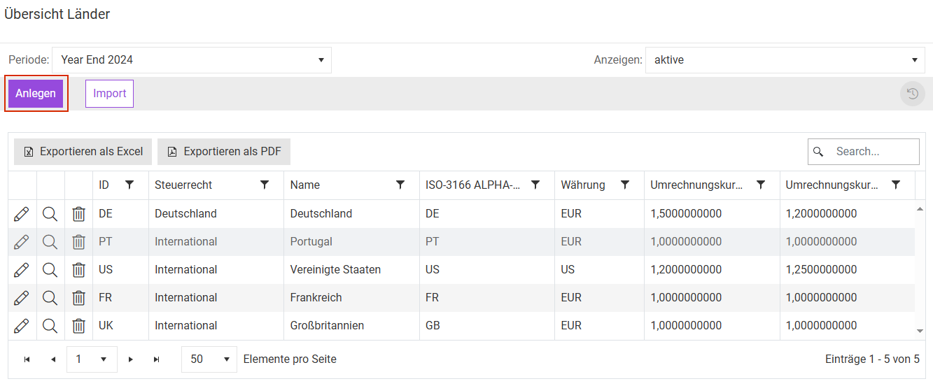This screenshot has height=386, width=933.
Task: Edit the Frankreich row pencil icon
Action: [x=22, y=298]
